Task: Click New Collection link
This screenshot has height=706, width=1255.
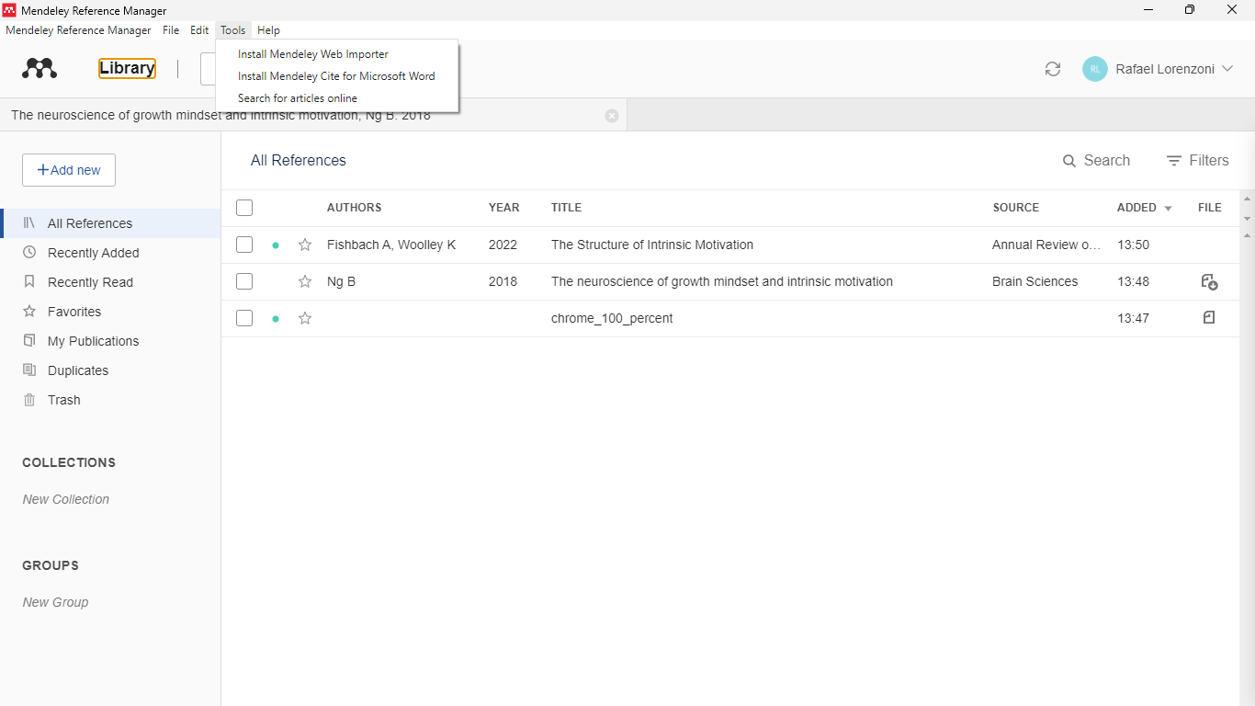Action: tap(66, 499)
